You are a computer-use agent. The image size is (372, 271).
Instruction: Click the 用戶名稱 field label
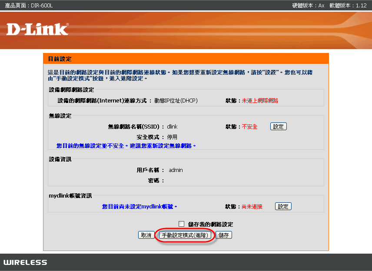click(150, 170)
